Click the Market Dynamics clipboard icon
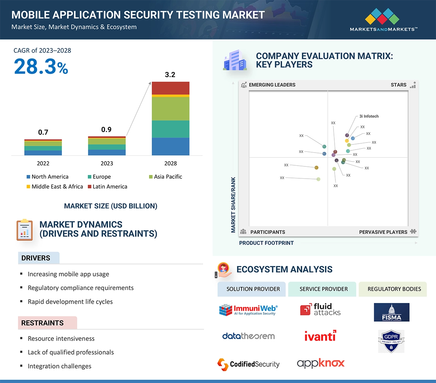Viewport: 436px width, 383px height. [x=25, y=230]
